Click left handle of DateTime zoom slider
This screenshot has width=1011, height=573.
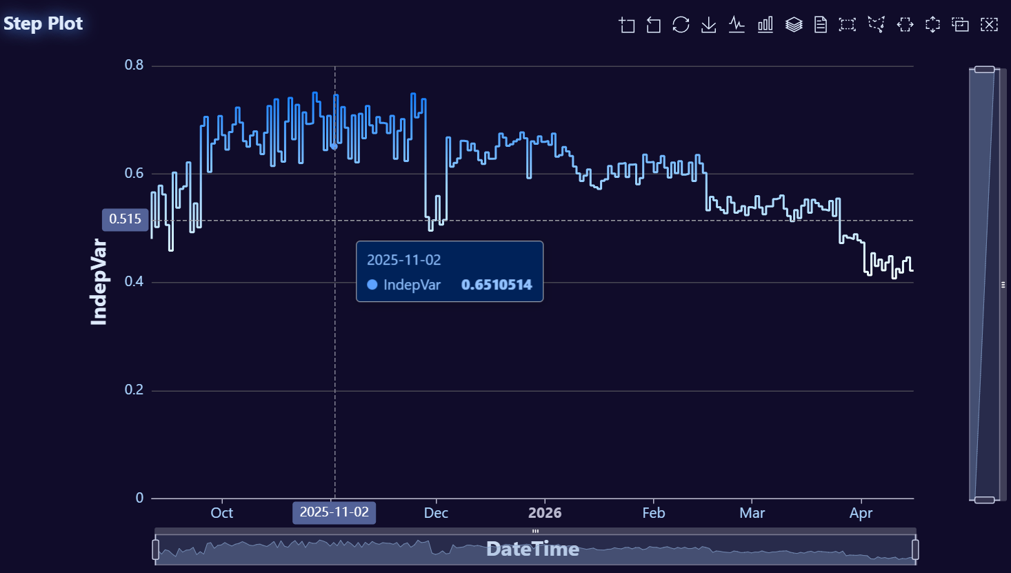[x=156, y=550]
